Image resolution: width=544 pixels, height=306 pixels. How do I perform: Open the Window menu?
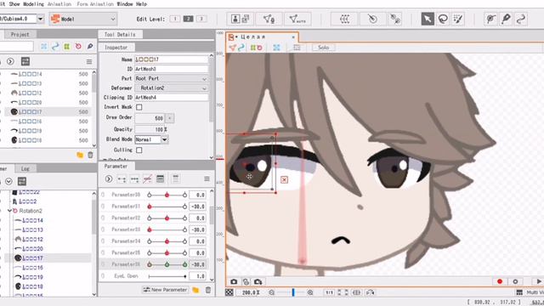[x=125, y=3]
